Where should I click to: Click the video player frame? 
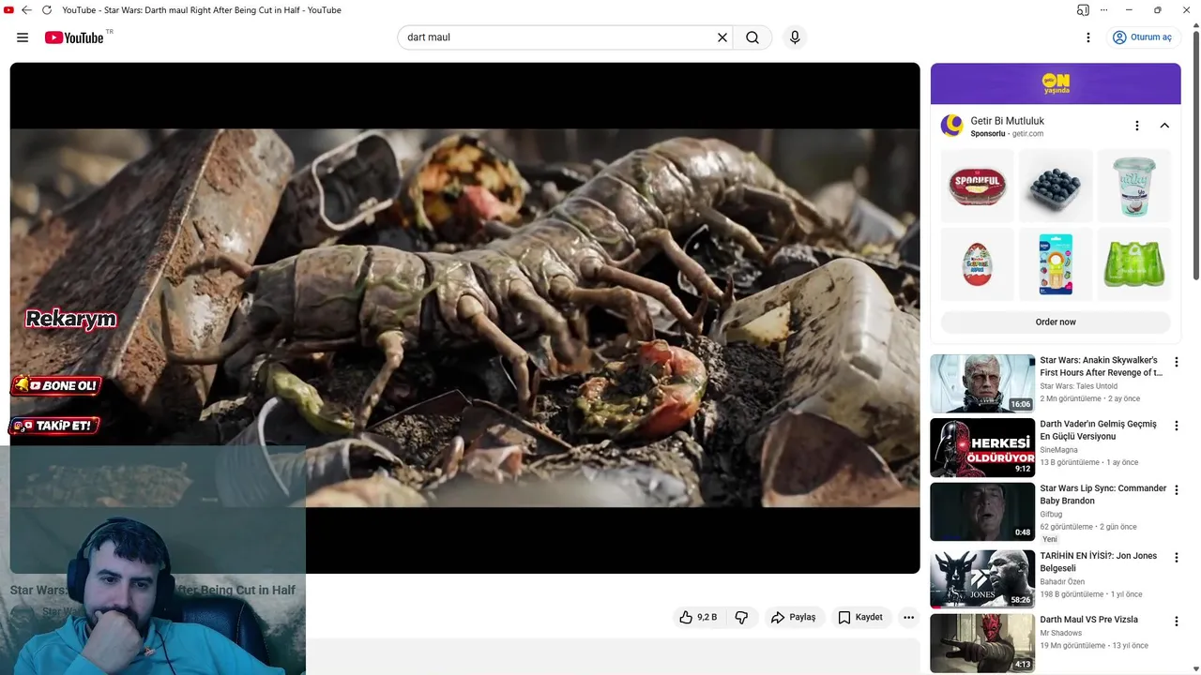pos(464,318)
